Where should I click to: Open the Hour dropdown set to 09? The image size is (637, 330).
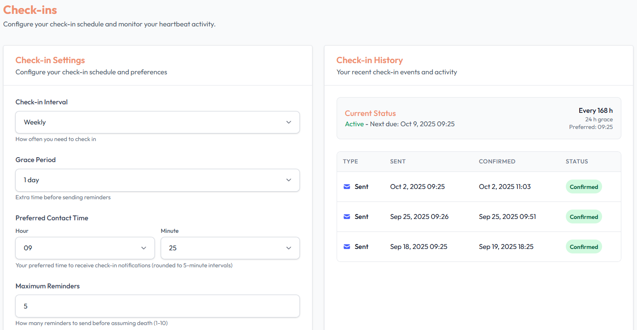[85, 248]
